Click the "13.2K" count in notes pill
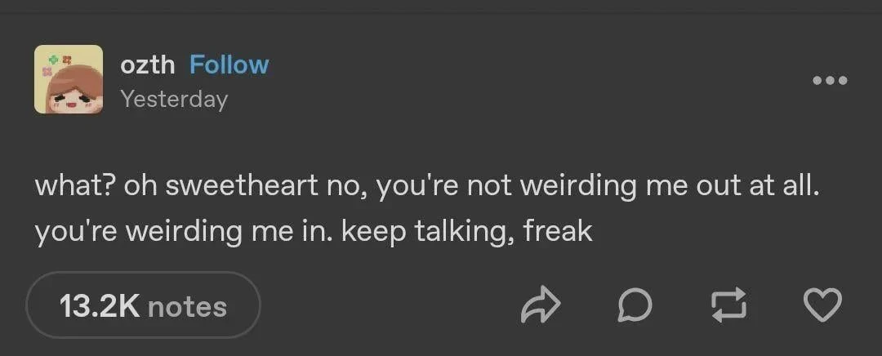The height and width of the screenshot is (356, 882). coord(100,306)
